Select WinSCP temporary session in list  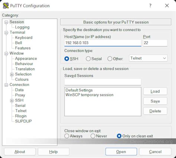89,95
